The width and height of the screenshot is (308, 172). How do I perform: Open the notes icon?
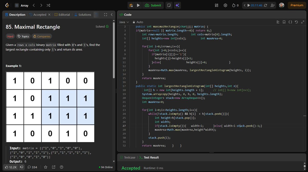tap(169, 5)
